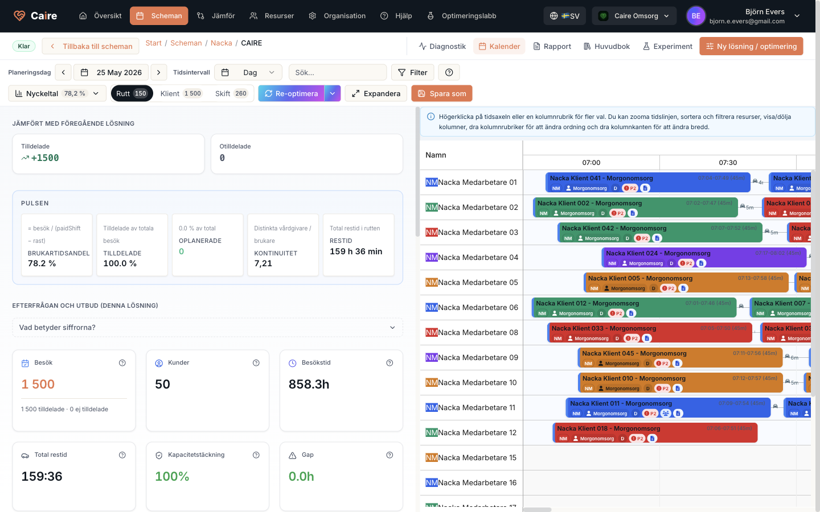
Task: Open the Dag time interval dropdown
Action: (x=248, y=72)
